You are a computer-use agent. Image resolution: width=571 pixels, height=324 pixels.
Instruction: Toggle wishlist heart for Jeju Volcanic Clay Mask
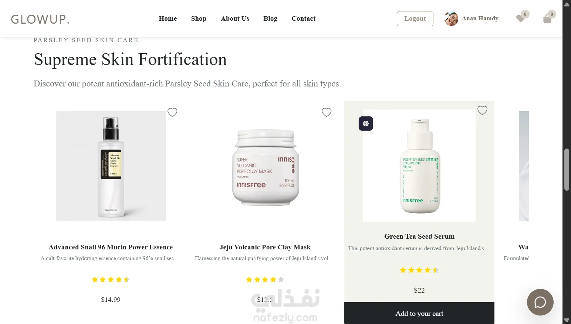[327, 112]
